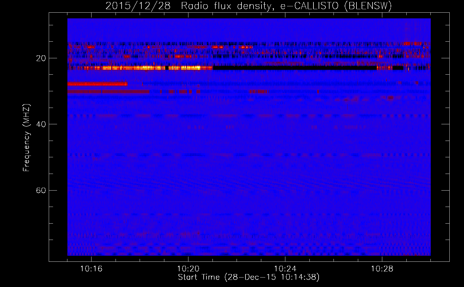Click the 10:24 time tick label
The height and width of the screenshot is (287, 464).
pyautogui.click(x=285, y=269)
